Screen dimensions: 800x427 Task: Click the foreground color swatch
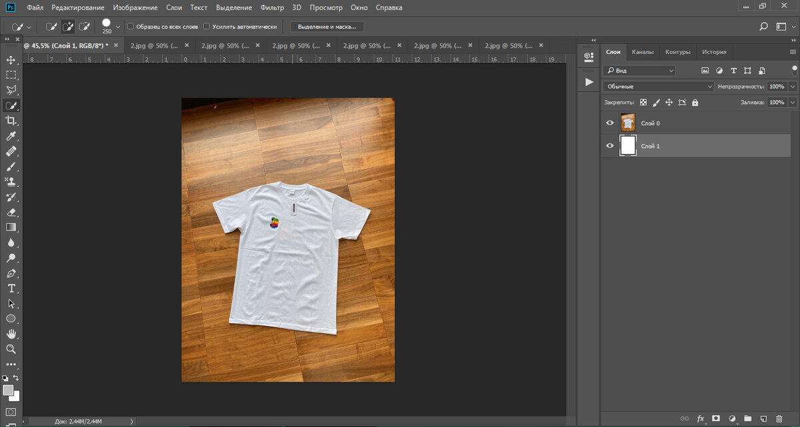8,390
